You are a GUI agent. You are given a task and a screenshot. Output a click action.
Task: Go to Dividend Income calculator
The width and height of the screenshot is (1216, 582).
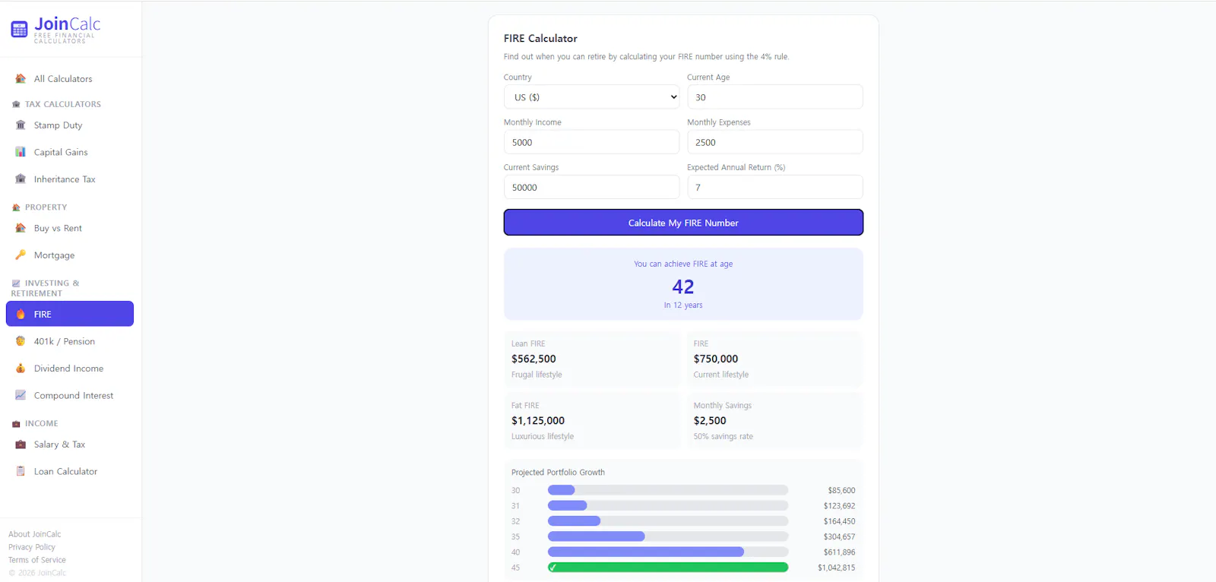pyautogui.click(x=70, y=368)
